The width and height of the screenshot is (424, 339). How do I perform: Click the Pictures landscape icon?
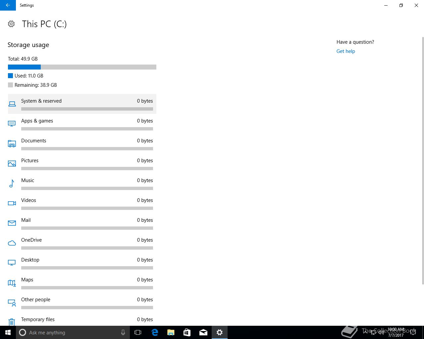coord(12,164)
